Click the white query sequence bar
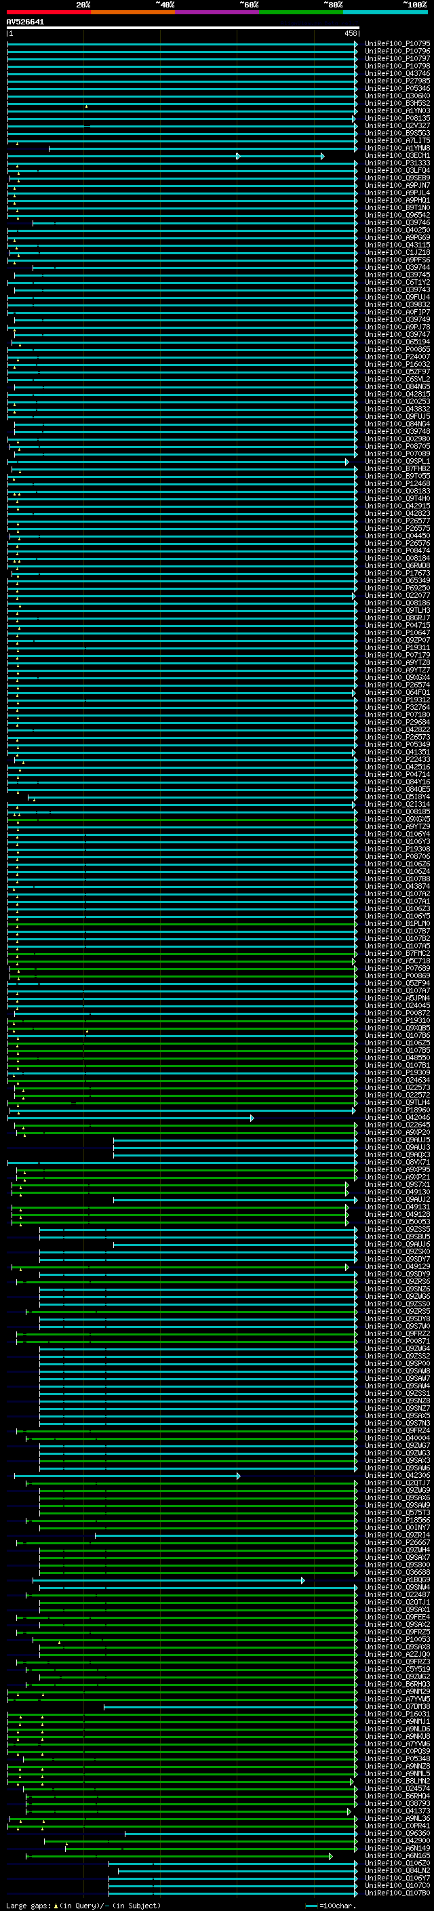This screenshot has width=434, height=1911. (182, 28)
